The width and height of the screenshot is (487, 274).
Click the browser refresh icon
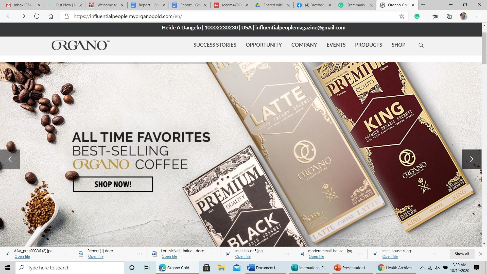tap(37, 16)
